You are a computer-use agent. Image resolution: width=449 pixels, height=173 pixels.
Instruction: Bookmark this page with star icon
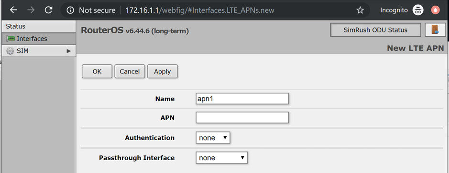tap(360, 10)
